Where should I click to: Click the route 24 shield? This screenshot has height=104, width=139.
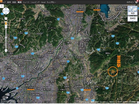87,100
